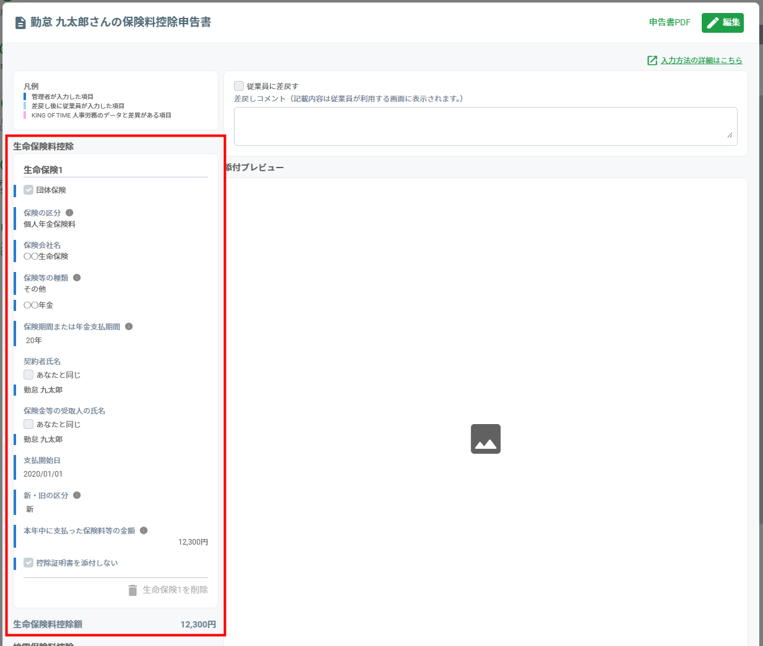The width and height of the screenshot is (763, 646).
Task: Click the 20年 insurance period value
Action: pos(34,341)
